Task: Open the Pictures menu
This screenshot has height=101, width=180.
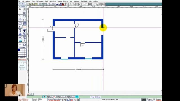Action: tap(66, 1)
